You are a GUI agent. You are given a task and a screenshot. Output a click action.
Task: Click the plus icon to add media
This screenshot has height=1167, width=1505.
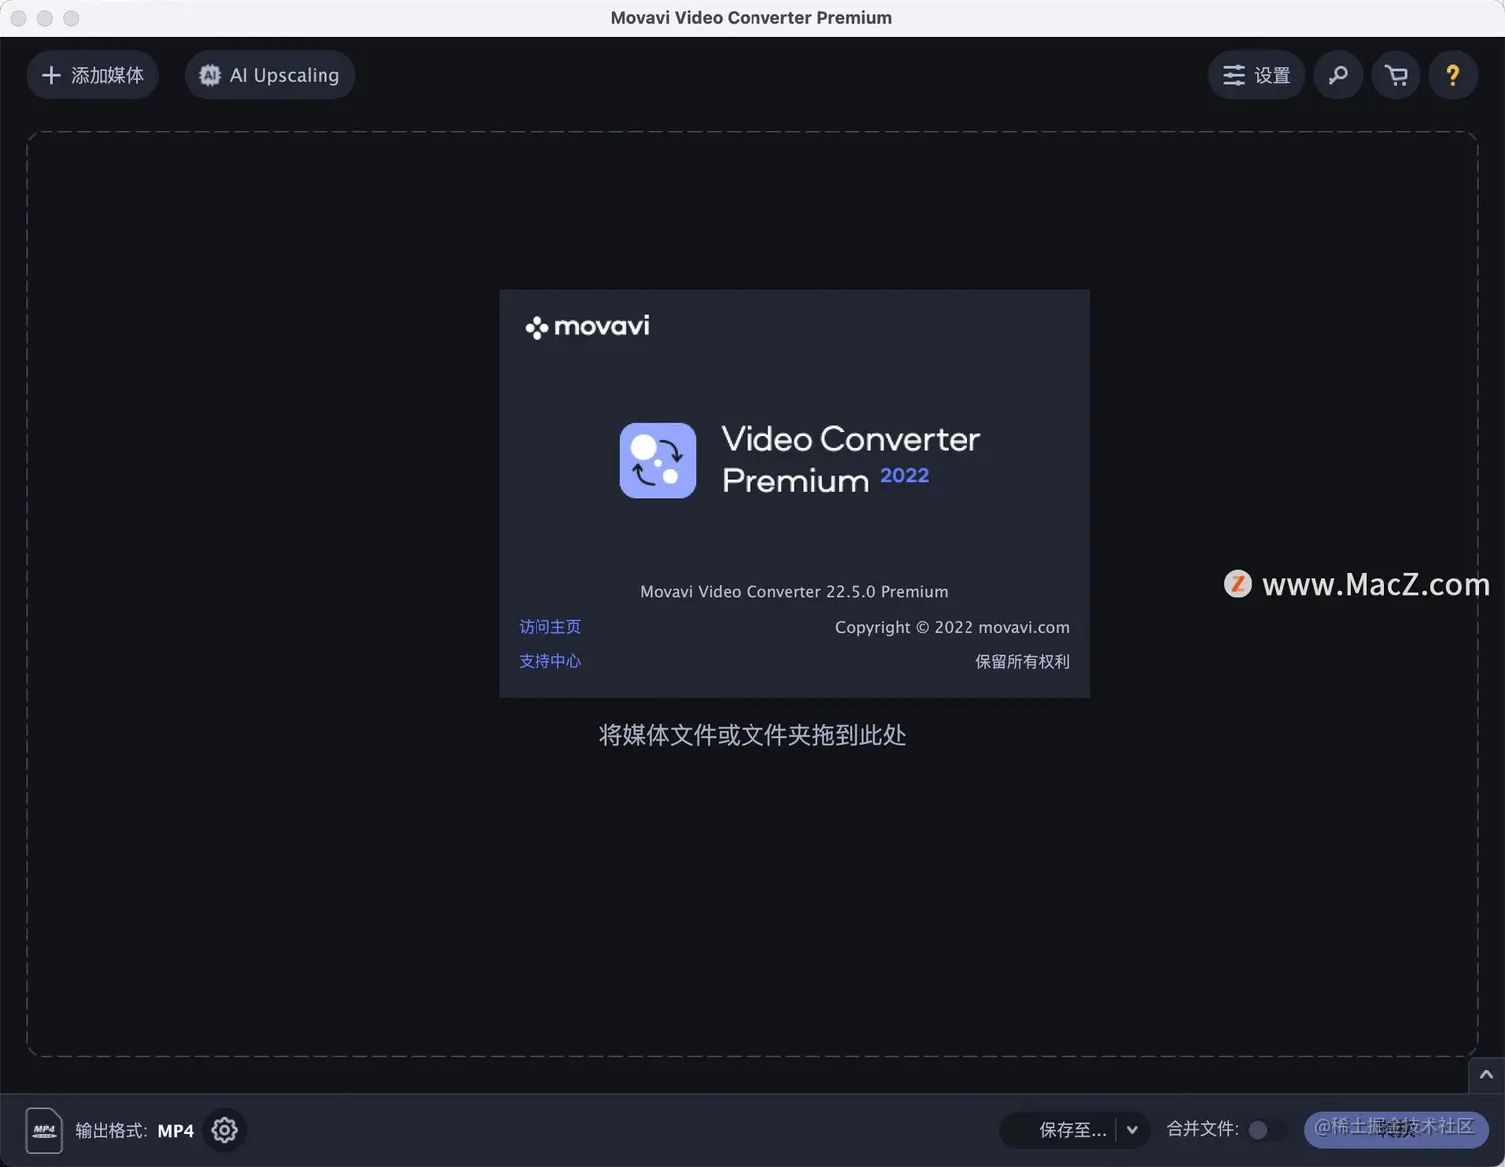(51, 75)
